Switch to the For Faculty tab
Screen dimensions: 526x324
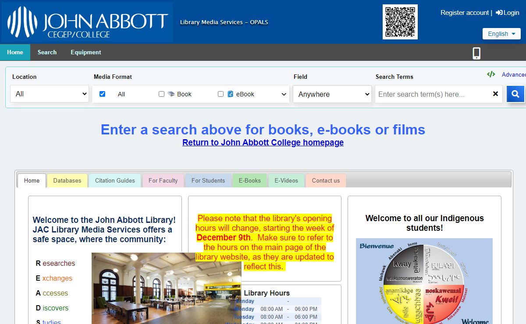click(x=163, y=180)
